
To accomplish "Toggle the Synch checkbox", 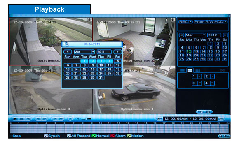I will pyautogui.click(x=46, y=136).
